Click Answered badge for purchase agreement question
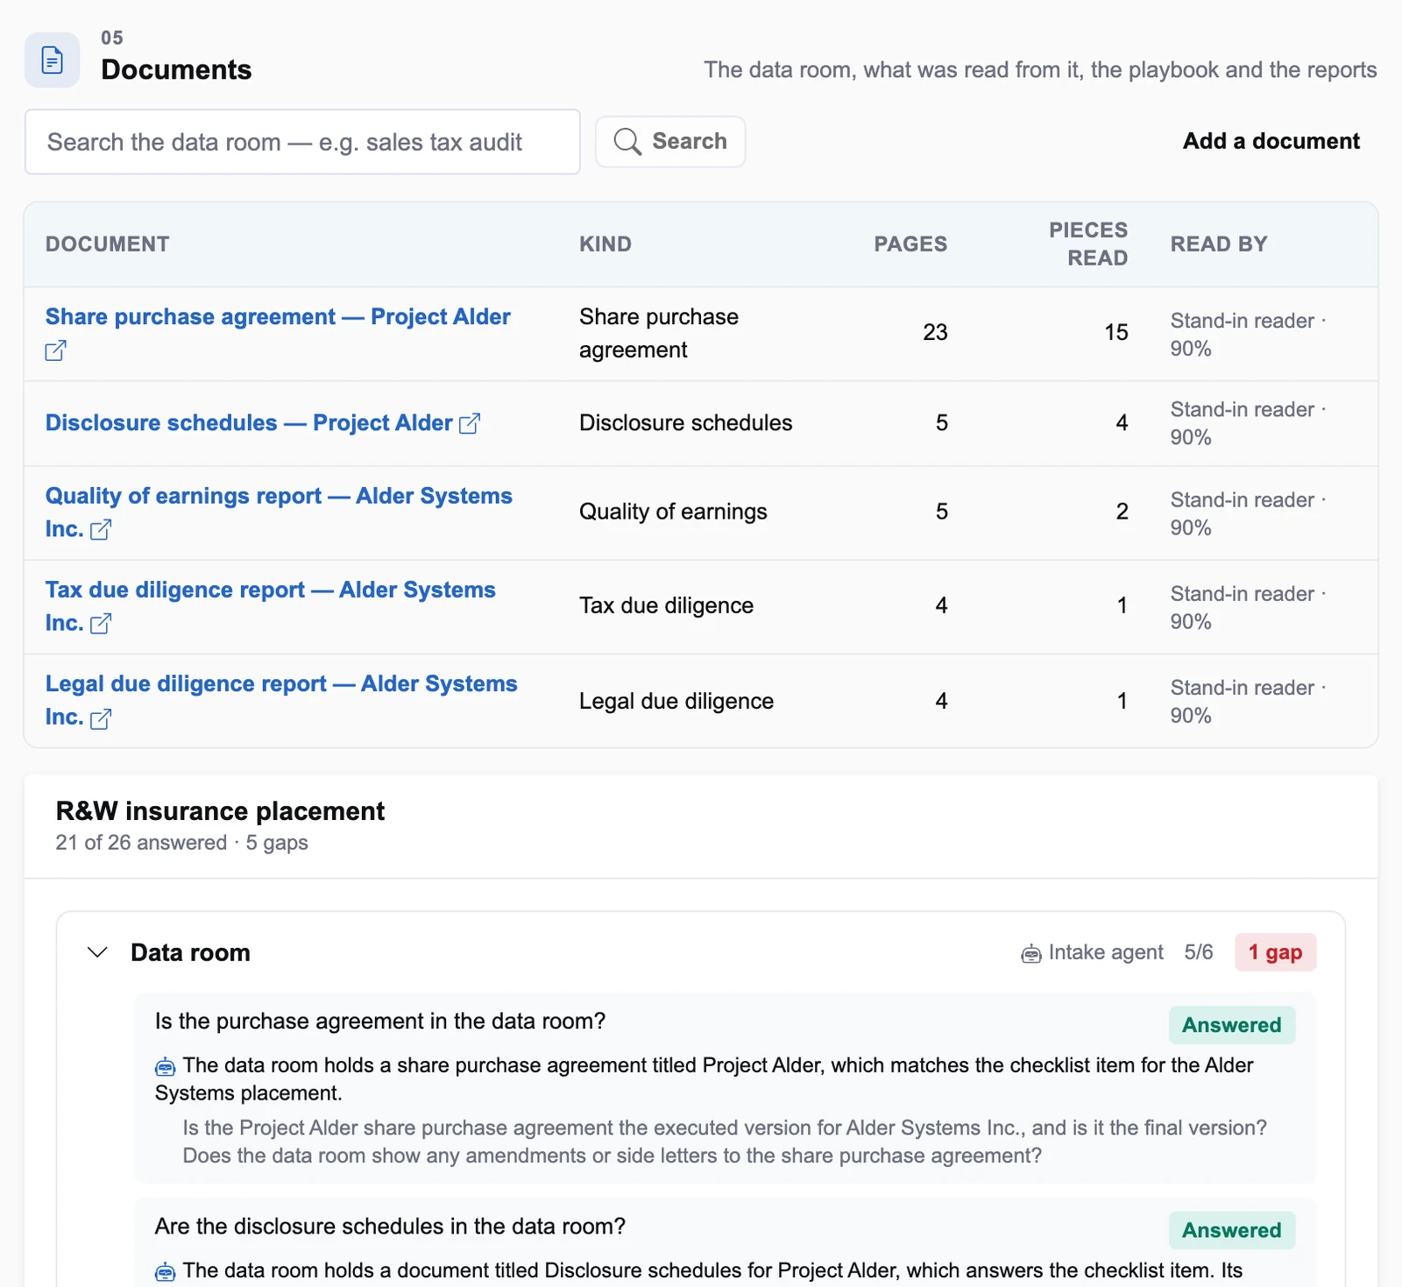This screenshot has height=1287, width=1402. coord(1231,1025)
